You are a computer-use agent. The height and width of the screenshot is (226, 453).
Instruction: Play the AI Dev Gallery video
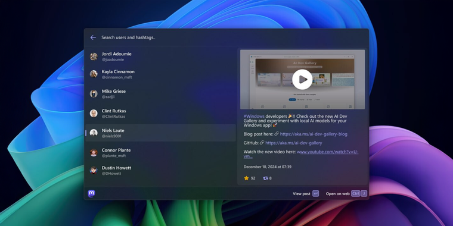pos(302,79)
